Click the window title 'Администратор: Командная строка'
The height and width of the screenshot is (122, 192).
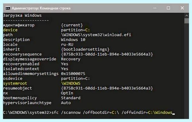pos(41,8)
